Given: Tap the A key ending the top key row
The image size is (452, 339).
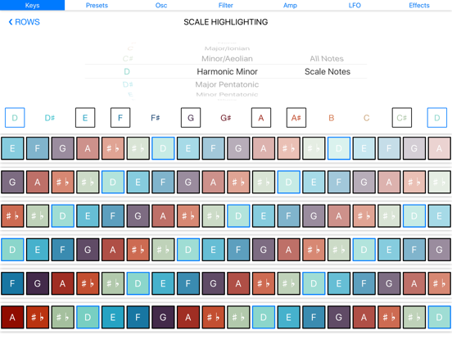Looking at the screenshot, I should tap(440, 148).
